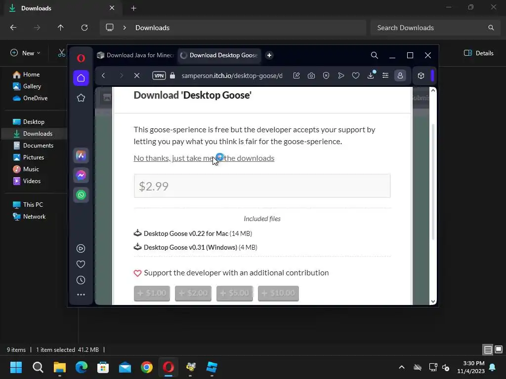Image resolution: width=506 pixels, height=379 pixels.
Task: Click Opera address bar URL
Action: [232, 76]
